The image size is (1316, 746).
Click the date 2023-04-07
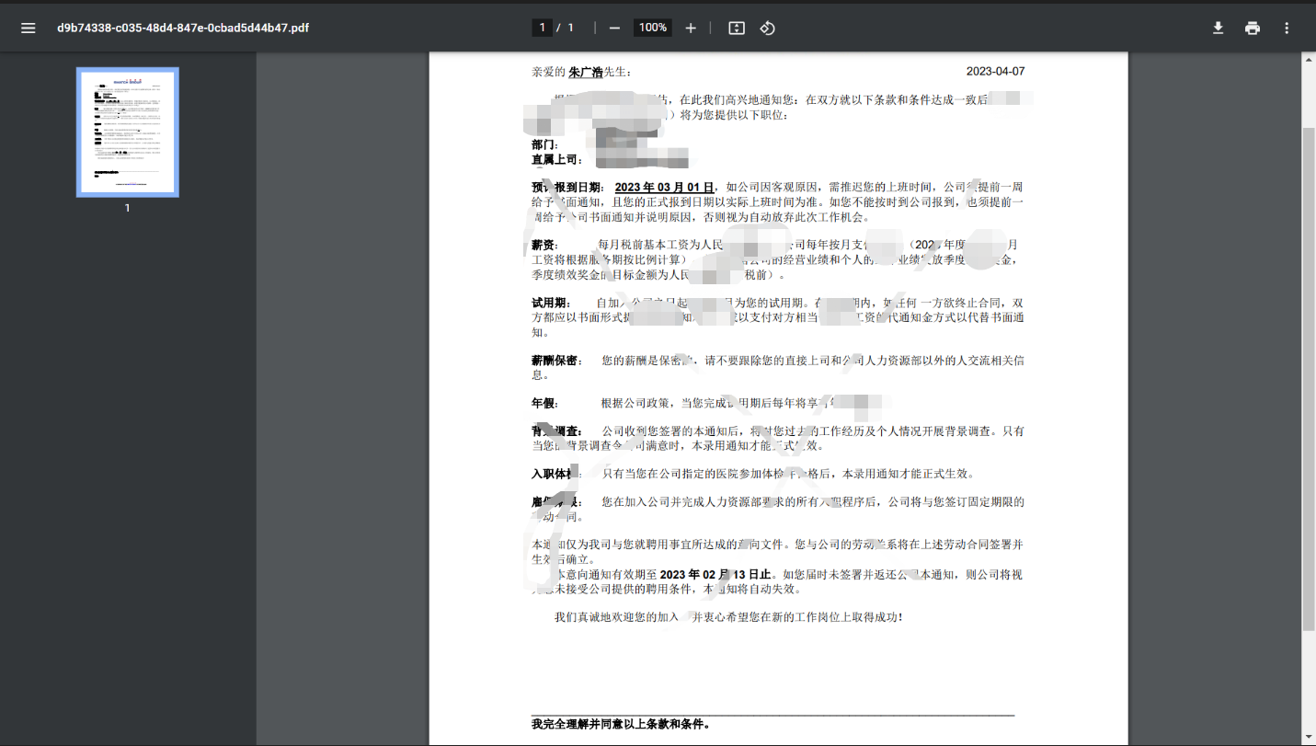[995, 72]
